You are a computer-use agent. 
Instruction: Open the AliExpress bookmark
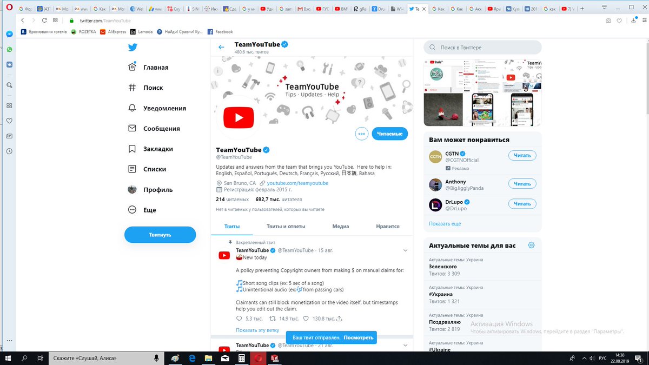tap(112, 32)
